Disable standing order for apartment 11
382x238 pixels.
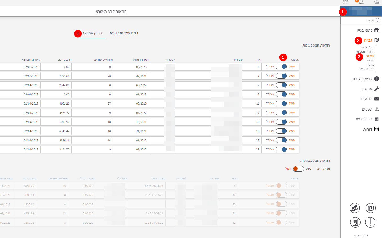click(x=281, y=103)
